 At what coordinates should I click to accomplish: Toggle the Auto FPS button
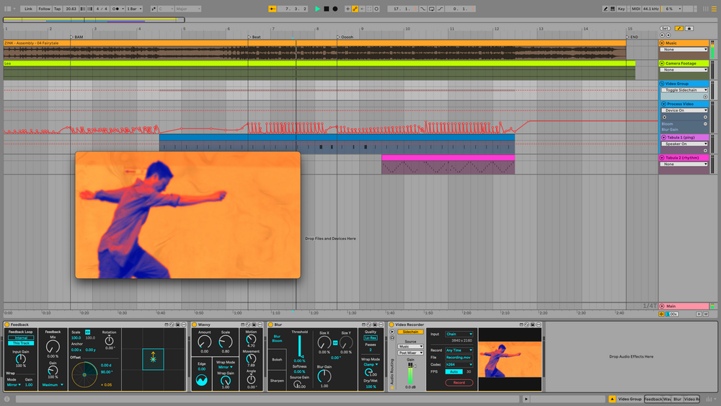pyautogui.click(x=455, y=371)
